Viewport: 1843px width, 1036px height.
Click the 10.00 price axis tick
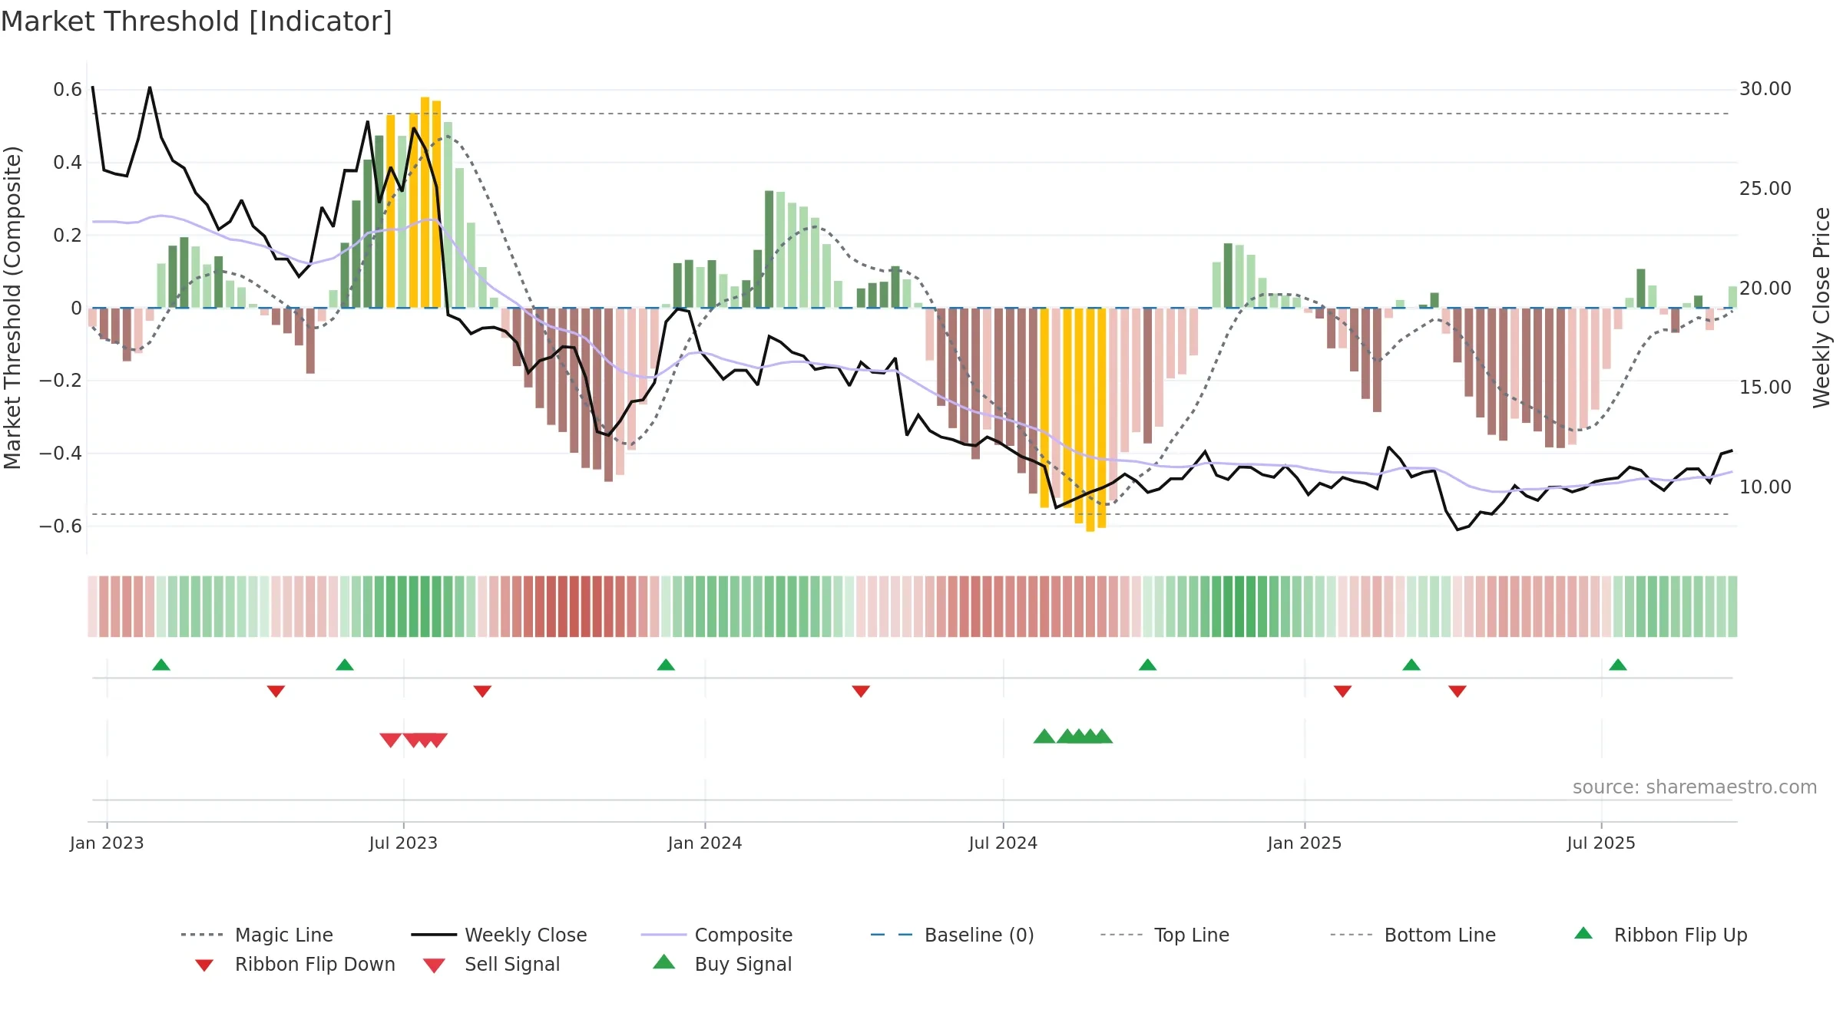point(1765,487)
